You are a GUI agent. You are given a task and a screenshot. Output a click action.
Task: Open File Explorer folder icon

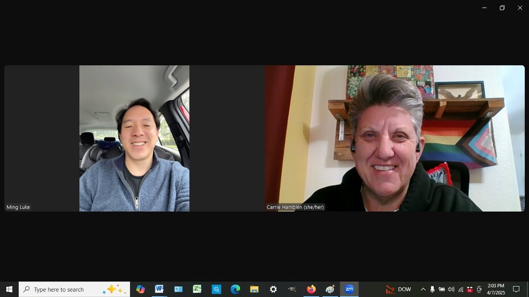(254, 289)
